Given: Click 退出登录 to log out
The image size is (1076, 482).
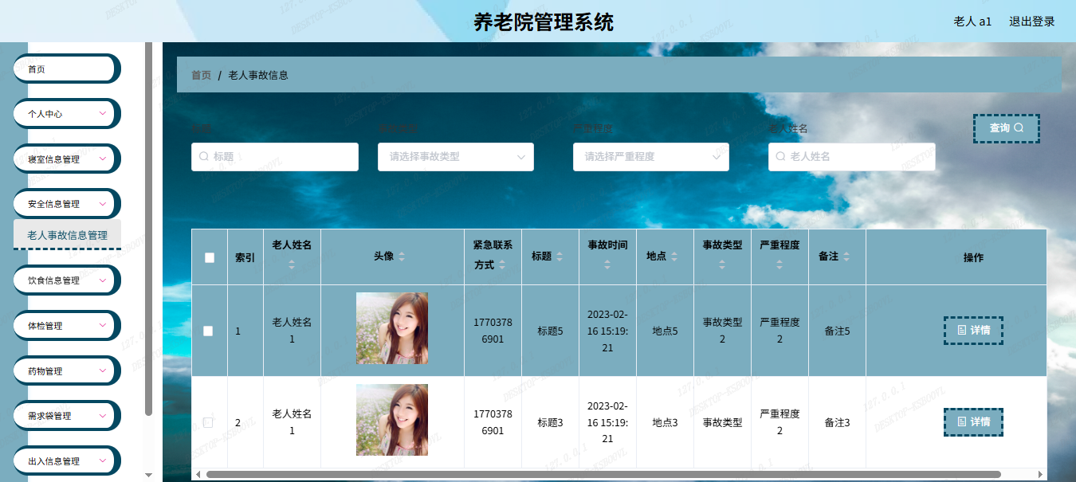Looking at the screenshot, I should tap(1031, 22).
